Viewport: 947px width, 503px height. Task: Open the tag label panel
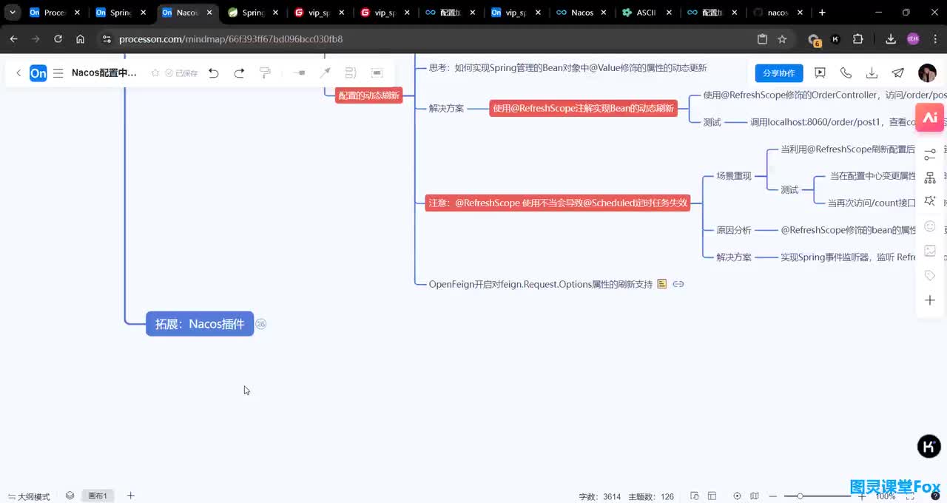point(930,276)
